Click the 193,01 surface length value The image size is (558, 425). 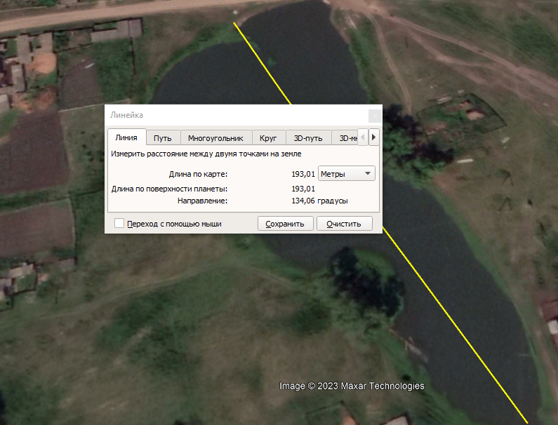[x=303, y=189]
